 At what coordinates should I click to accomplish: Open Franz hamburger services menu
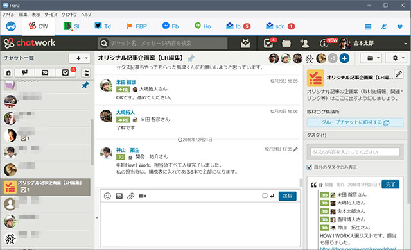pyautogui.click(x=368, y=27)
